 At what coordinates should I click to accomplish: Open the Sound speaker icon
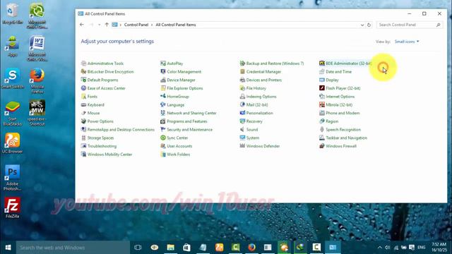242,130
